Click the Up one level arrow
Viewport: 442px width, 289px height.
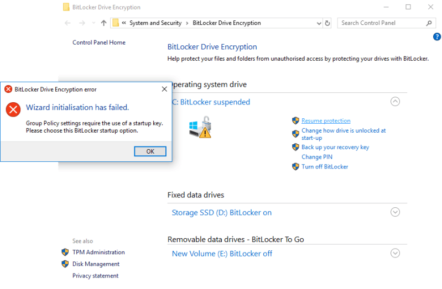(x=104, y=23)
